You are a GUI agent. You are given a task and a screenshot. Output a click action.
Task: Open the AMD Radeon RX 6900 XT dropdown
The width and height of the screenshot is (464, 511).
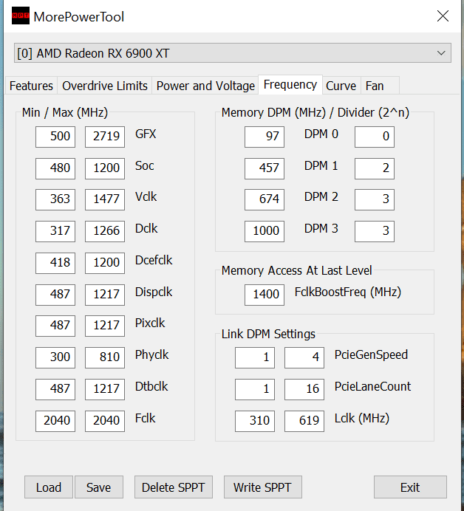(233, 52)
